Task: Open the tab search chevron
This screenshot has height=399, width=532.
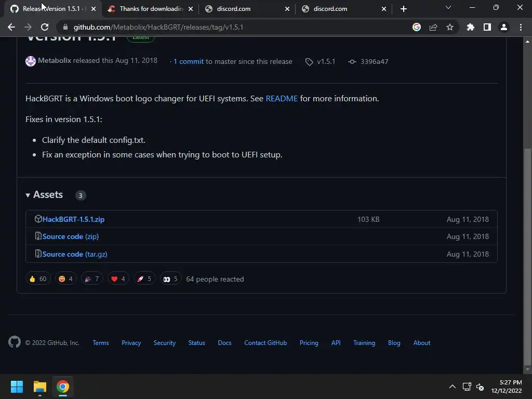Action: pos(448,7)
